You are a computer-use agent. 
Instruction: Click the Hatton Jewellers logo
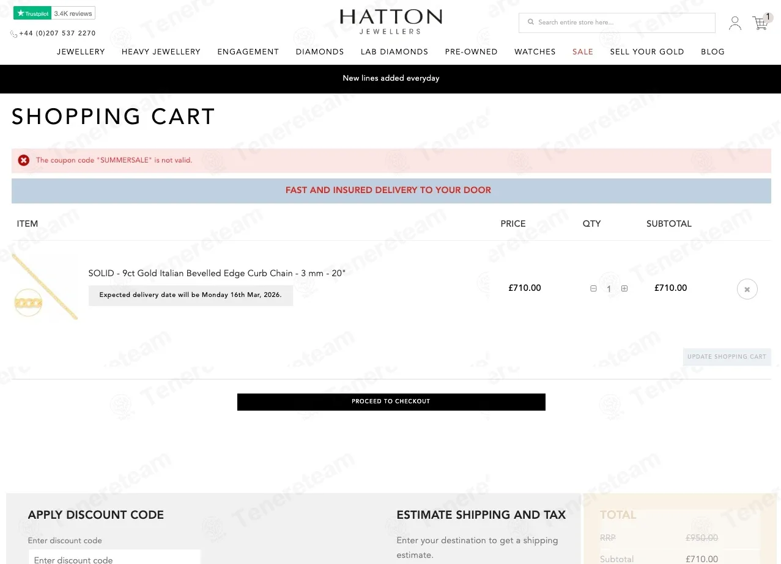point(391,22)
